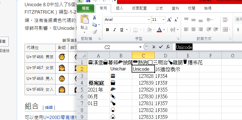
Task: Click the phonetic guide 中 icon
Action: tap(173, 29)
